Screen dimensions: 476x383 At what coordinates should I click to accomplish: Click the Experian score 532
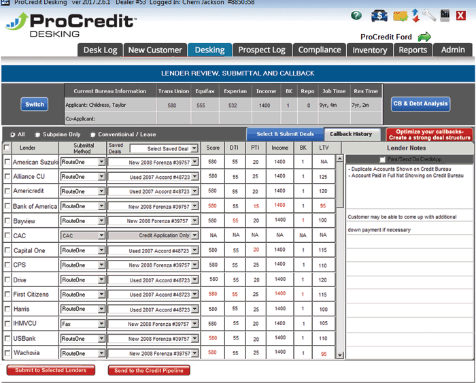pyautogui.click(x=233, y=105)
